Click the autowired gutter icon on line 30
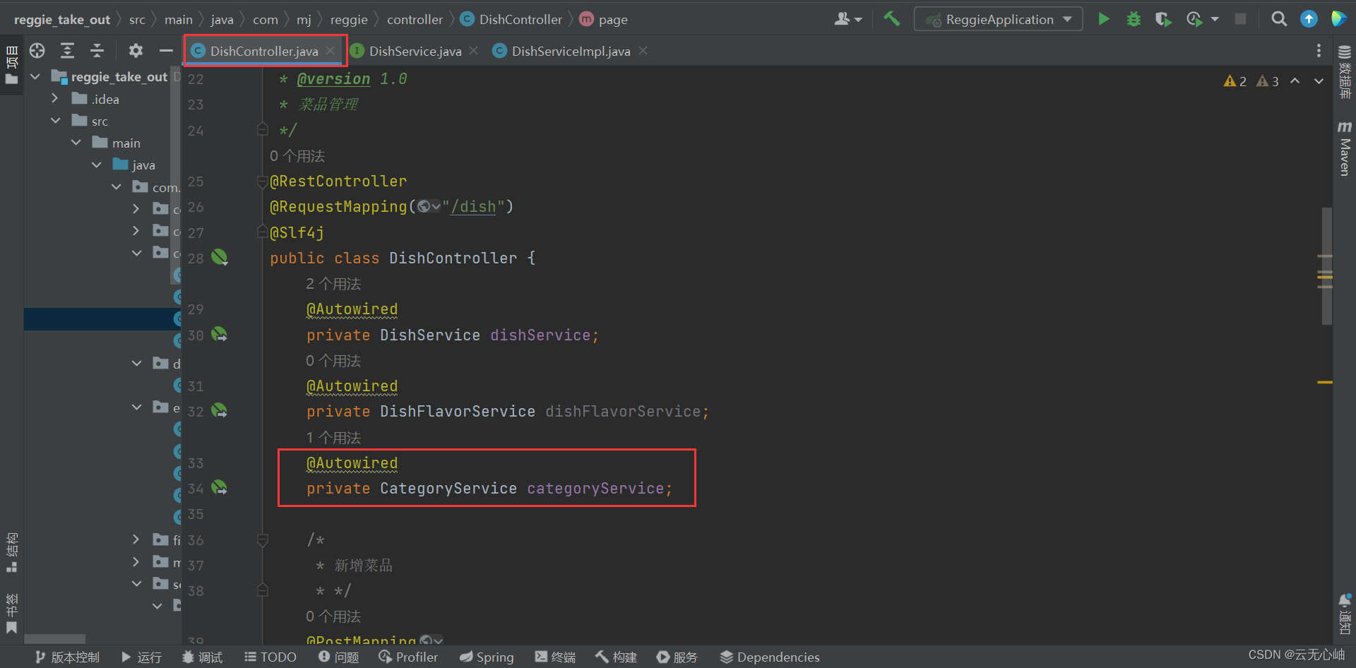1356x668 pixels. point(220,334)
